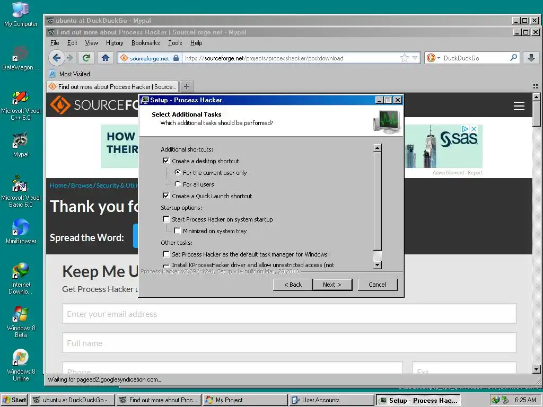Open the URL bar history dropdown arrow

415,58
